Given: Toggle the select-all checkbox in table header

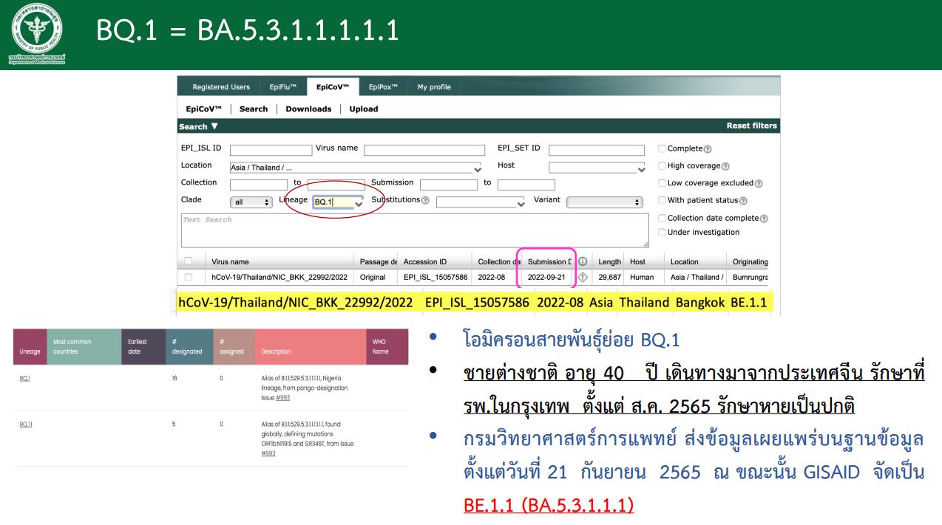Looking at the screenshot, I should pos(188,261).
